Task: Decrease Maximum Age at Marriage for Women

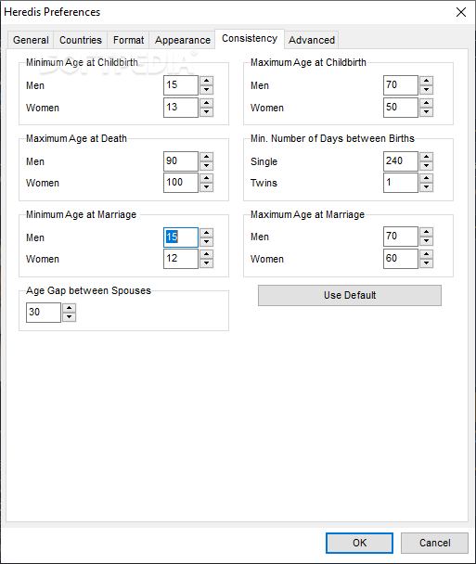Action: [x=426, y=263]
